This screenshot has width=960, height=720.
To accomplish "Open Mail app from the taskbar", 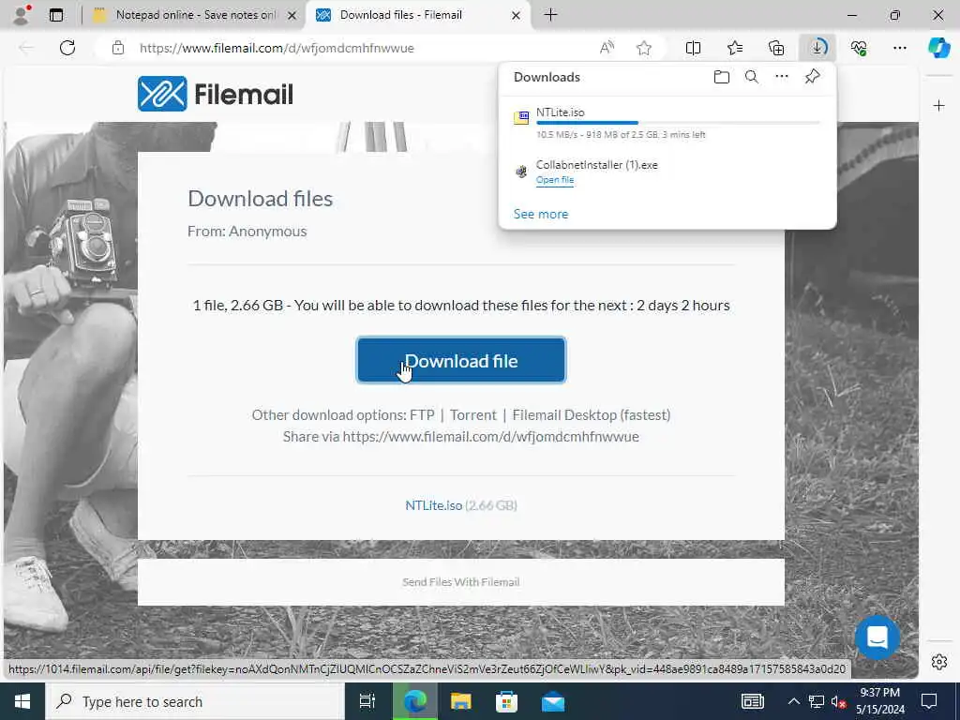I will point(553,701).
